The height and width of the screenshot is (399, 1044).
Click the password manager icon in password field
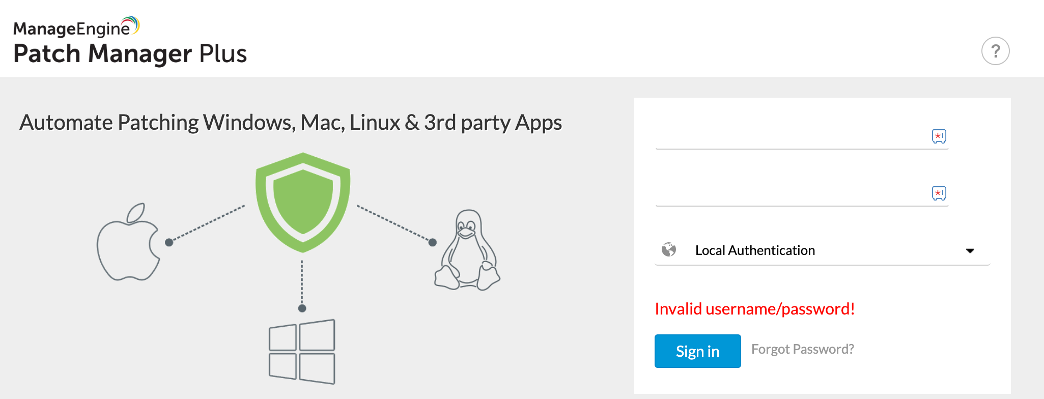939,193
